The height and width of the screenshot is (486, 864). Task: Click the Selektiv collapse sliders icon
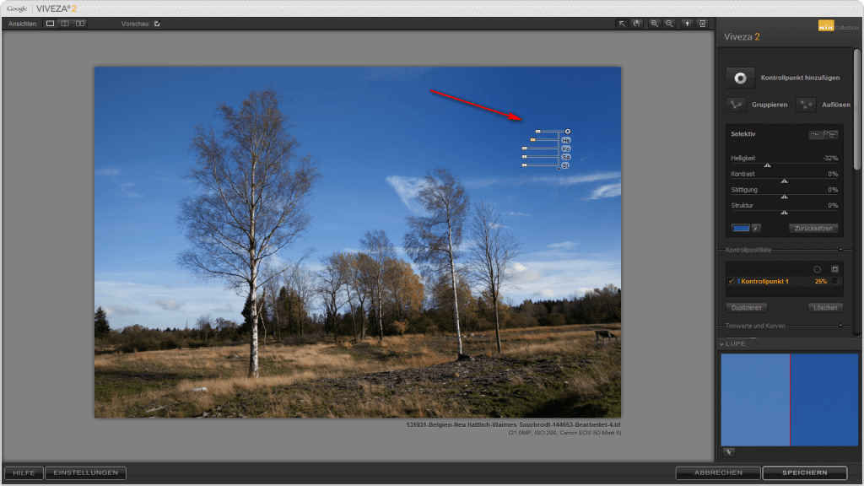tap(816, 134)
